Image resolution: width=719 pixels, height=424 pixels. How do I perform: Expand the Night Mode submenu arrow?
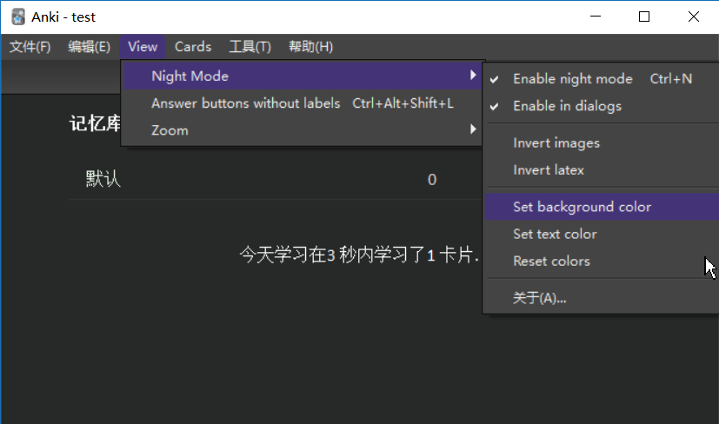(473, 76)
